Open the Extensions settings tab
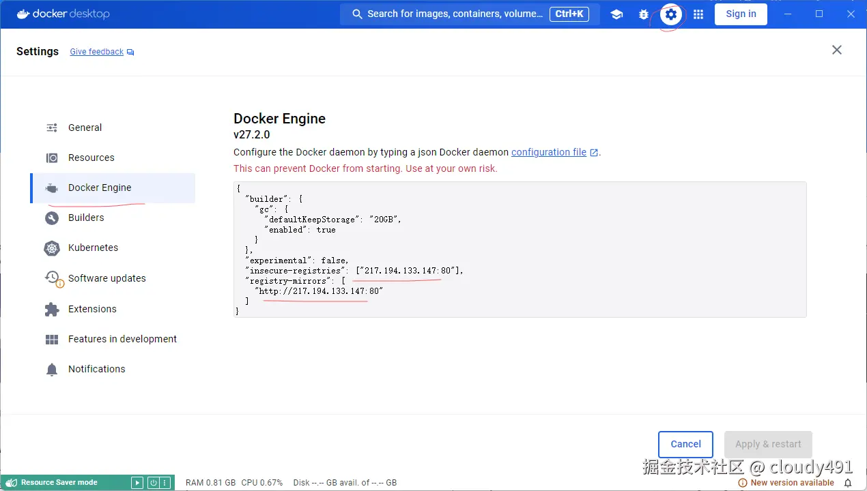This screenshot has height=491, width=867. [x=113, y=309]
